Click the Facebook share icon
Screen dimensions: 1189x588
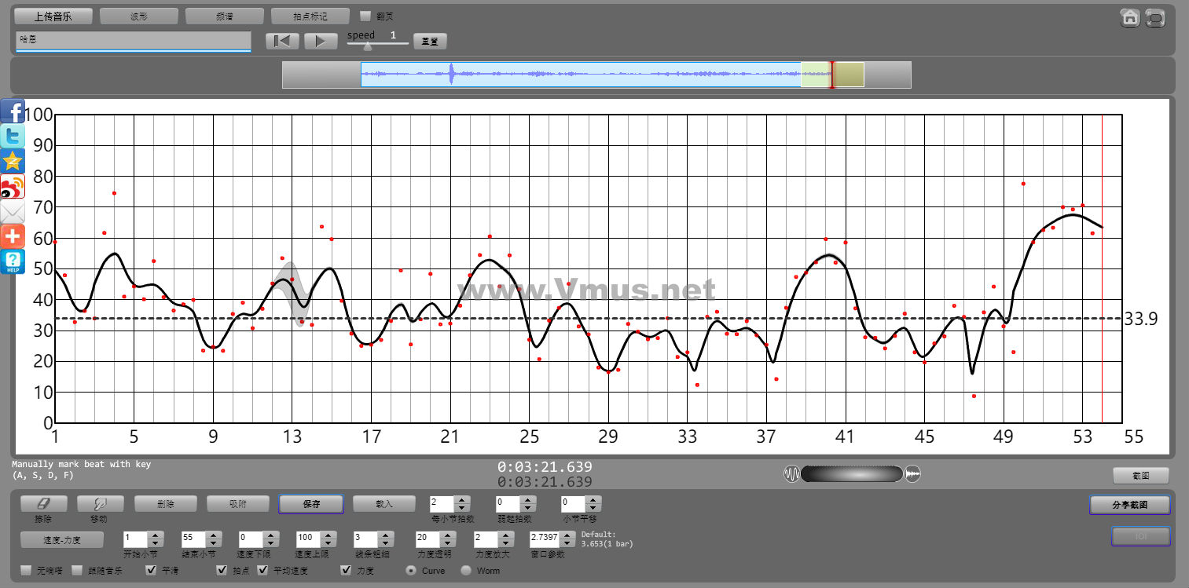13,111
